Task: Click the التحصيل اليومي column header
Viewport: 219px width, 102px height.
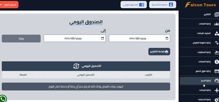Action: 86,75
